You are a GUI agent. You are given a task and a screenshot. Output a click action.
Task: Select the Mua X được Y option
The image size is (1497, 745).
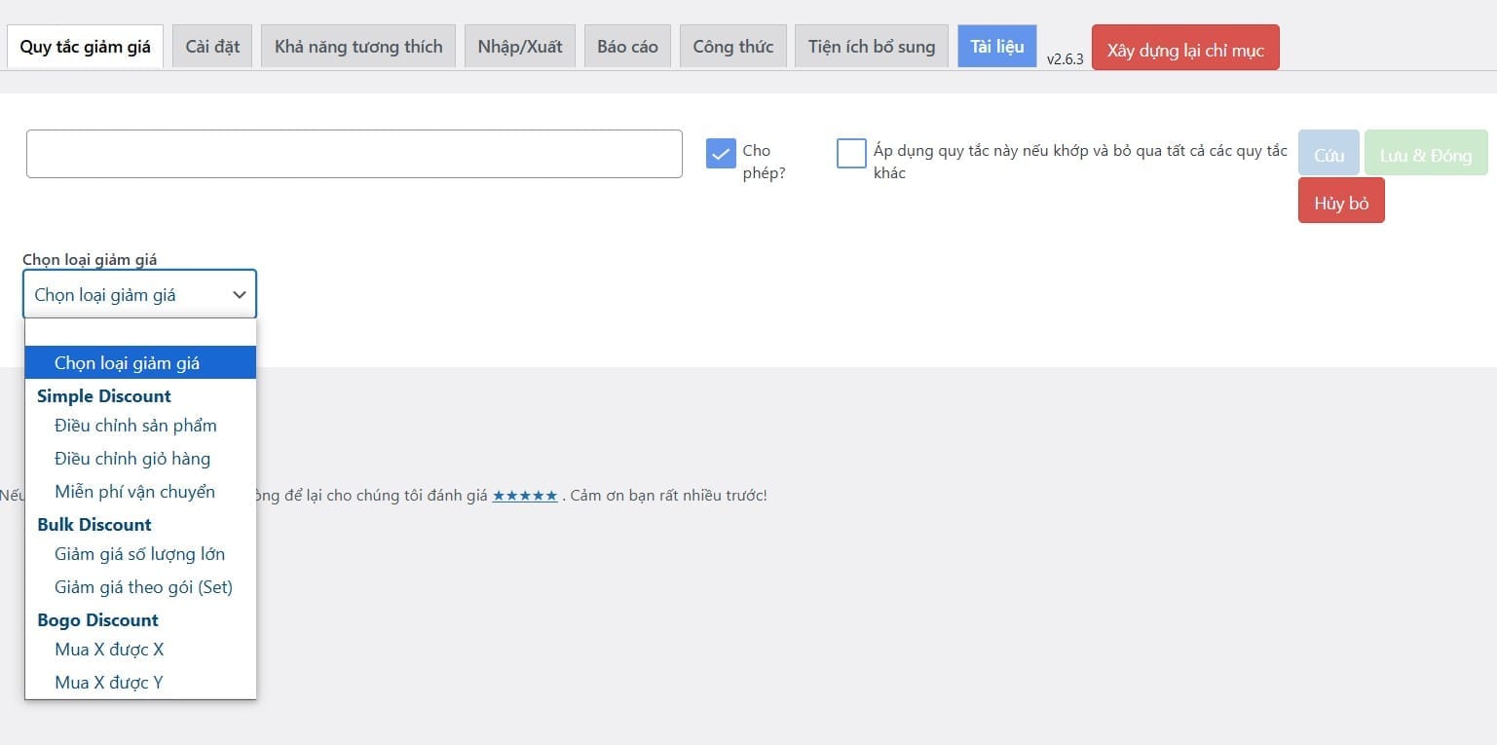click(x=109, y=683)
